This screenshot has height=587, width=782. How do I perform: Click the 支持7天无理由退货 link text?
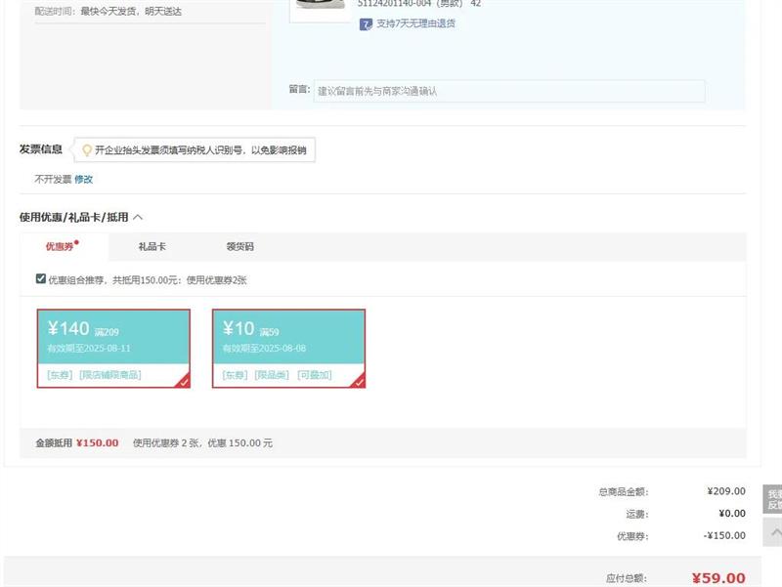tap(415, 23)
